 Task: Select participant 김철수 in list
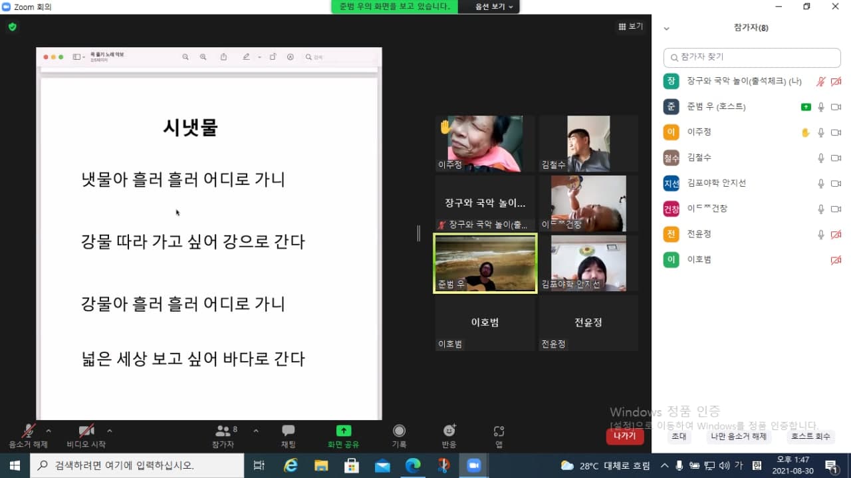(x=752, y=158)
